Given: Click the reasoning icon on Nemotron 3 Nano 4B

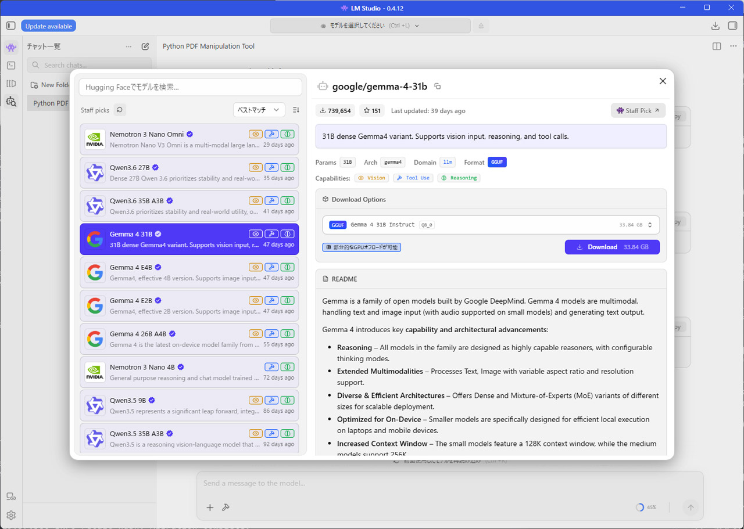Looking at the screenshot, I should click(x=288, y=367).
